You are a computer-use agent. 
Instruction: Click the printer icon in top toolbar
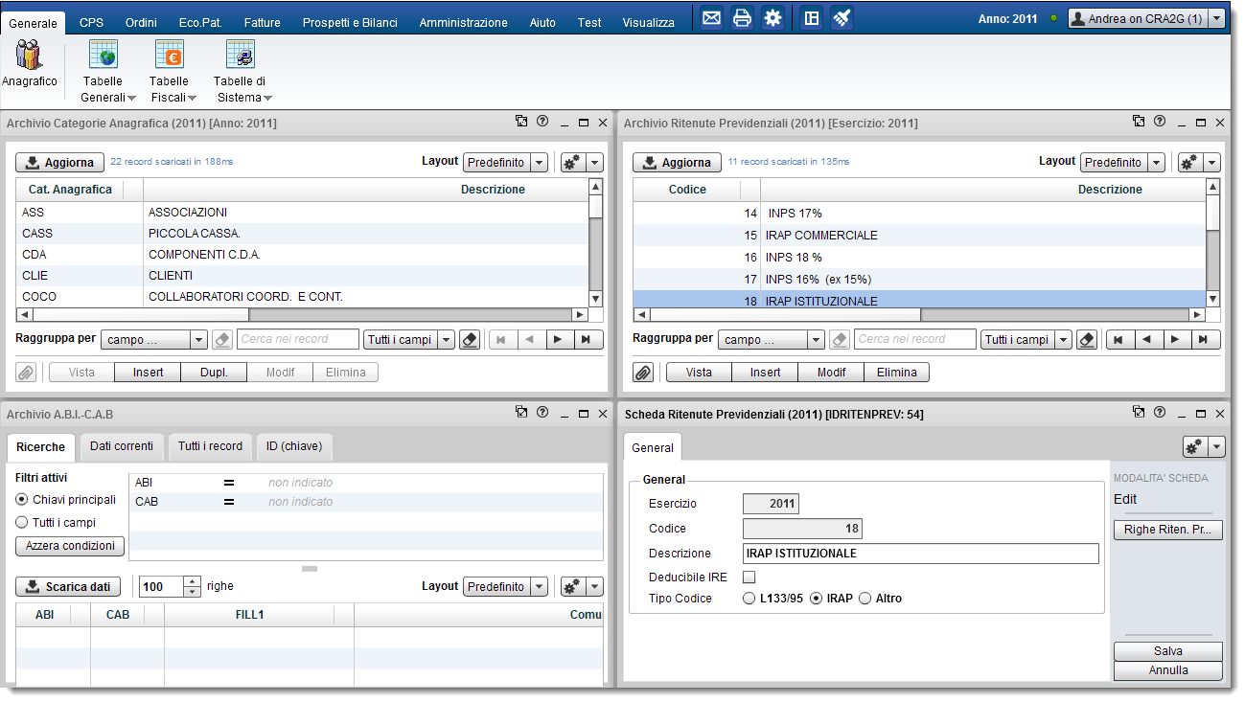coord(742,18)
